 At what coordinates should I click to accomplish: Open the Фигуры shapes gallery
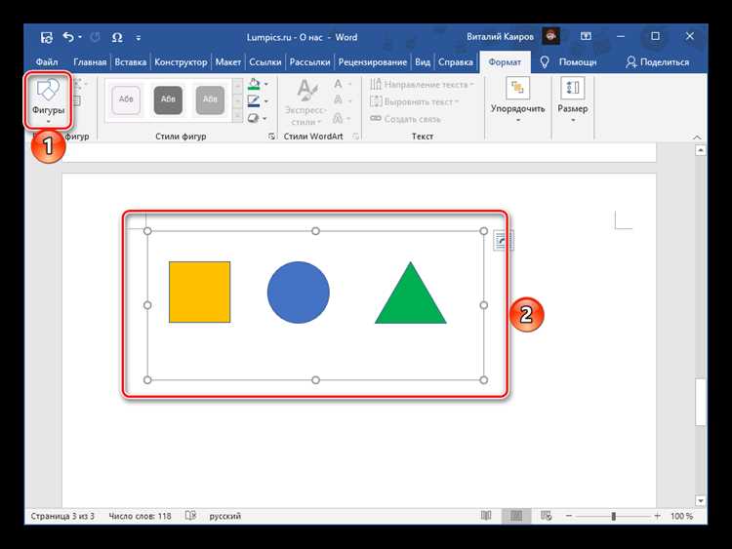pyautogui.click(x=48, y=100)
